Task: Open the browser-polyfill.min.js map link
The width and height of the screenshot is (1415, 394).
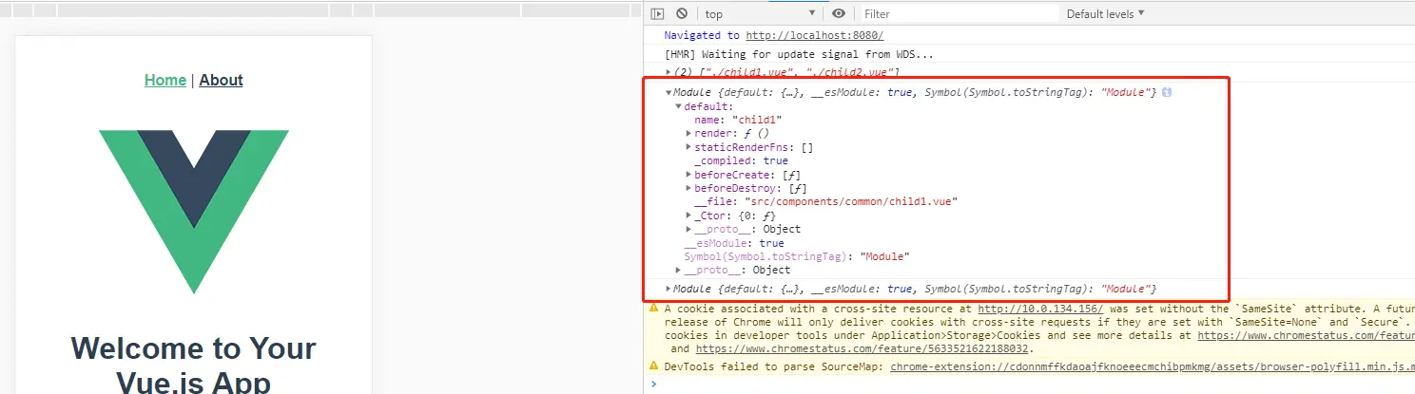Action: pos(1153,366)
